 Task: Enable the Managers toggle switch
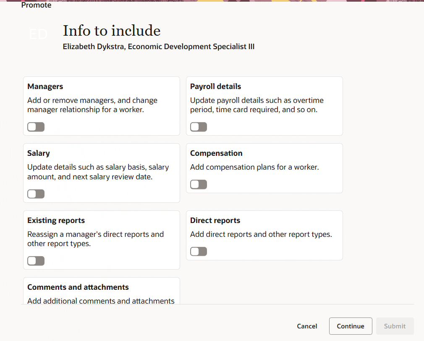pyautogui.click(x=36, y=126)
